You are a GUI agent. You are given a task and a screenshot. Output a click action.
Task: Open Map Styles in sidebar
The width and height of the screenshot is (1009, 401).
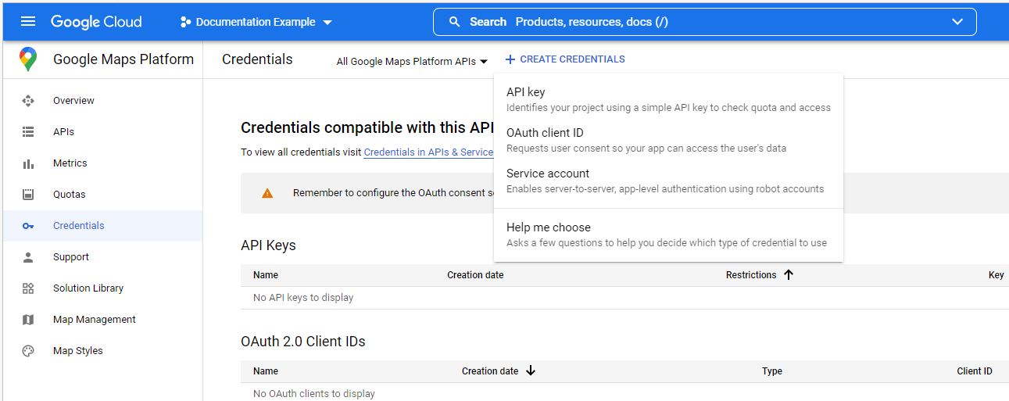coord(102,351)
